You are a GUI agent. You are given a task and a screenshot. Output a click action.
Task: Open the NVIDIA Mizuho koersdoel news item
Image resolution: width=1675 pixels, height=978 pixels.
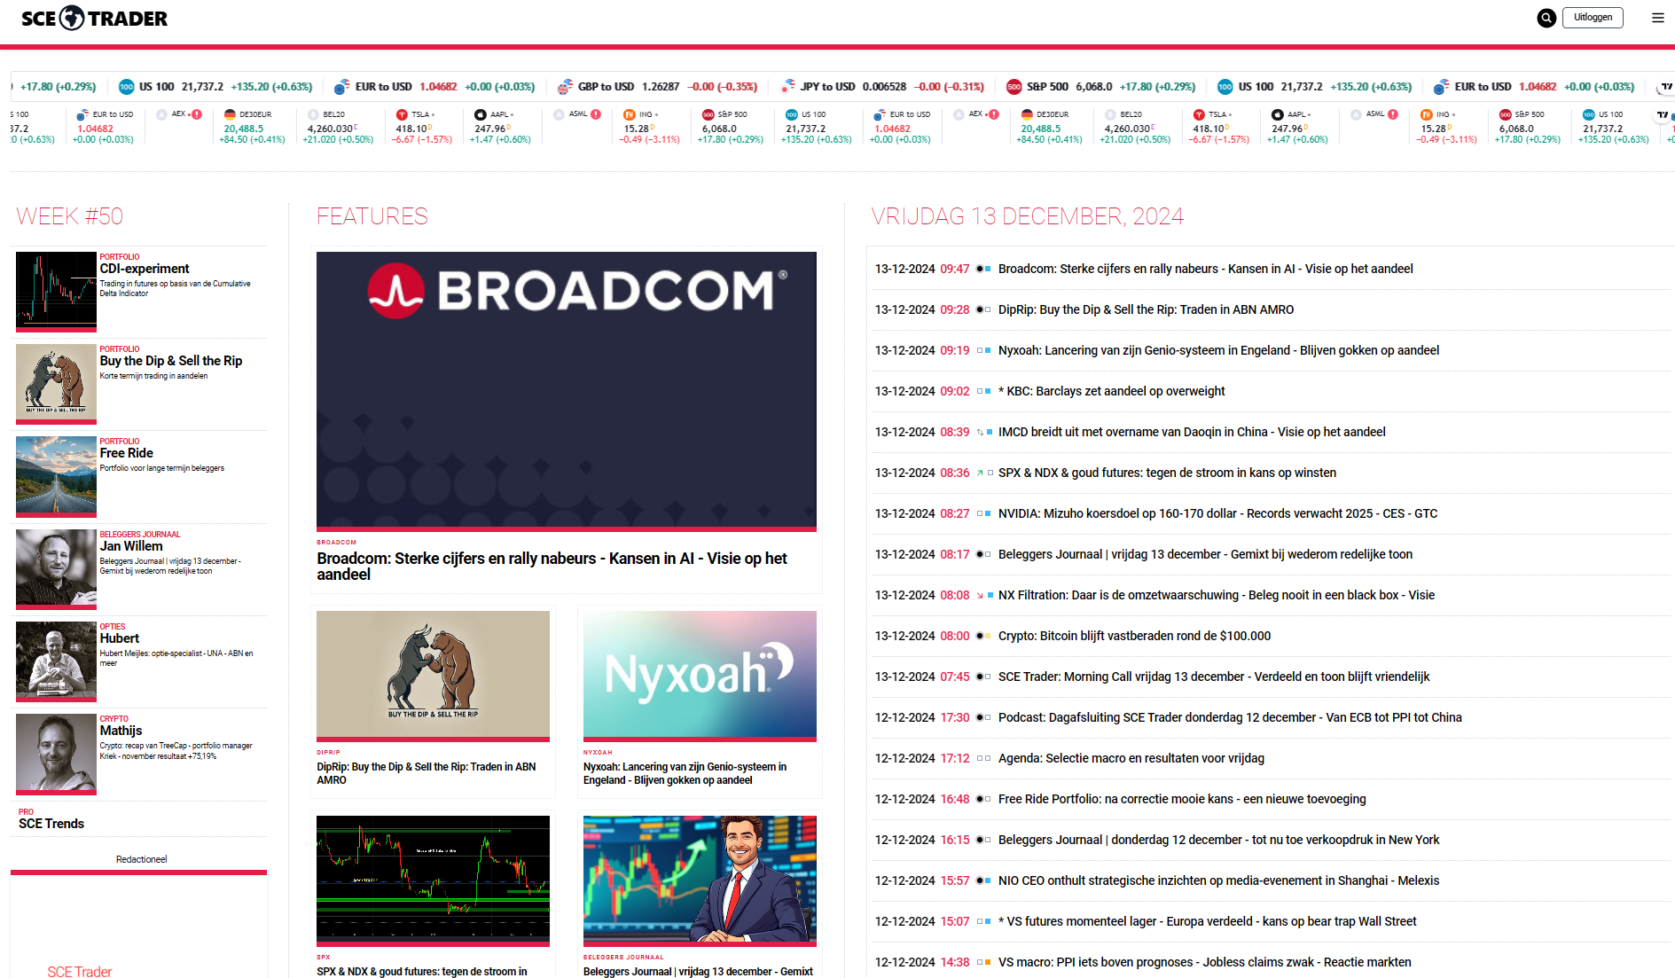coord(1217,513)
